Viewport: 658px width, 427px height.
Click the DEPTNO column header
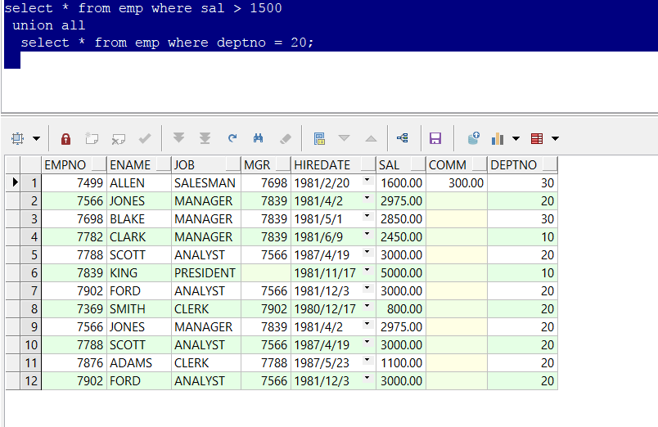coord(522,165)
